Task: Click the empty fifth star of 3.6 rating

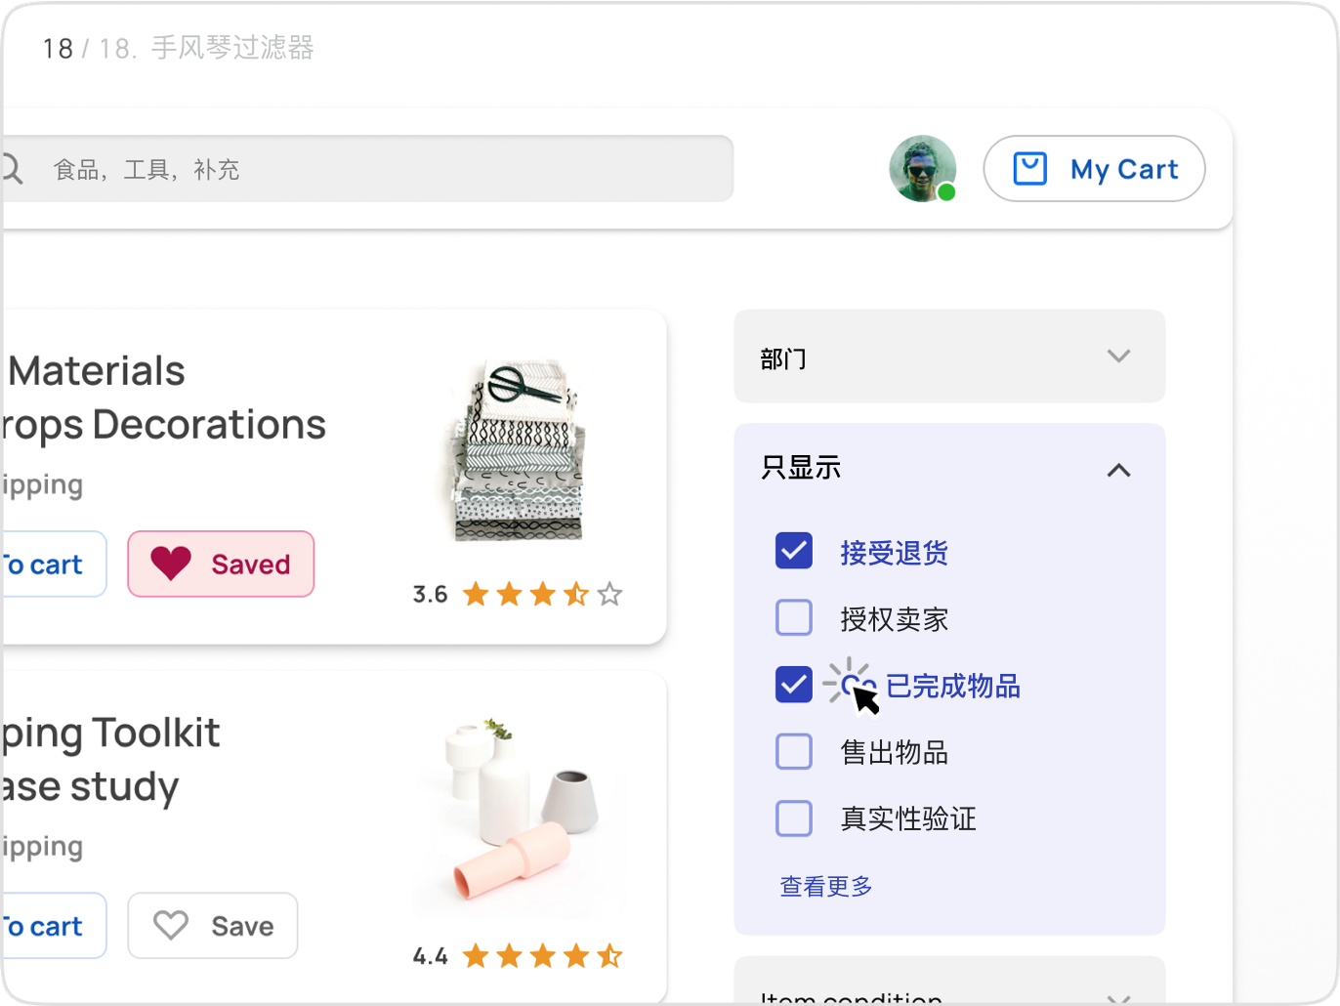Action: (x=609, y=594)
